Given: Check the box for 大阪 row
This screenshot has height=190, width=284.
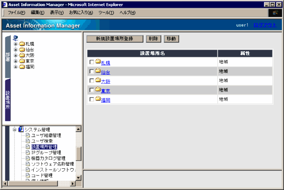Looking at the screenshot, I should tap(92, 81).
